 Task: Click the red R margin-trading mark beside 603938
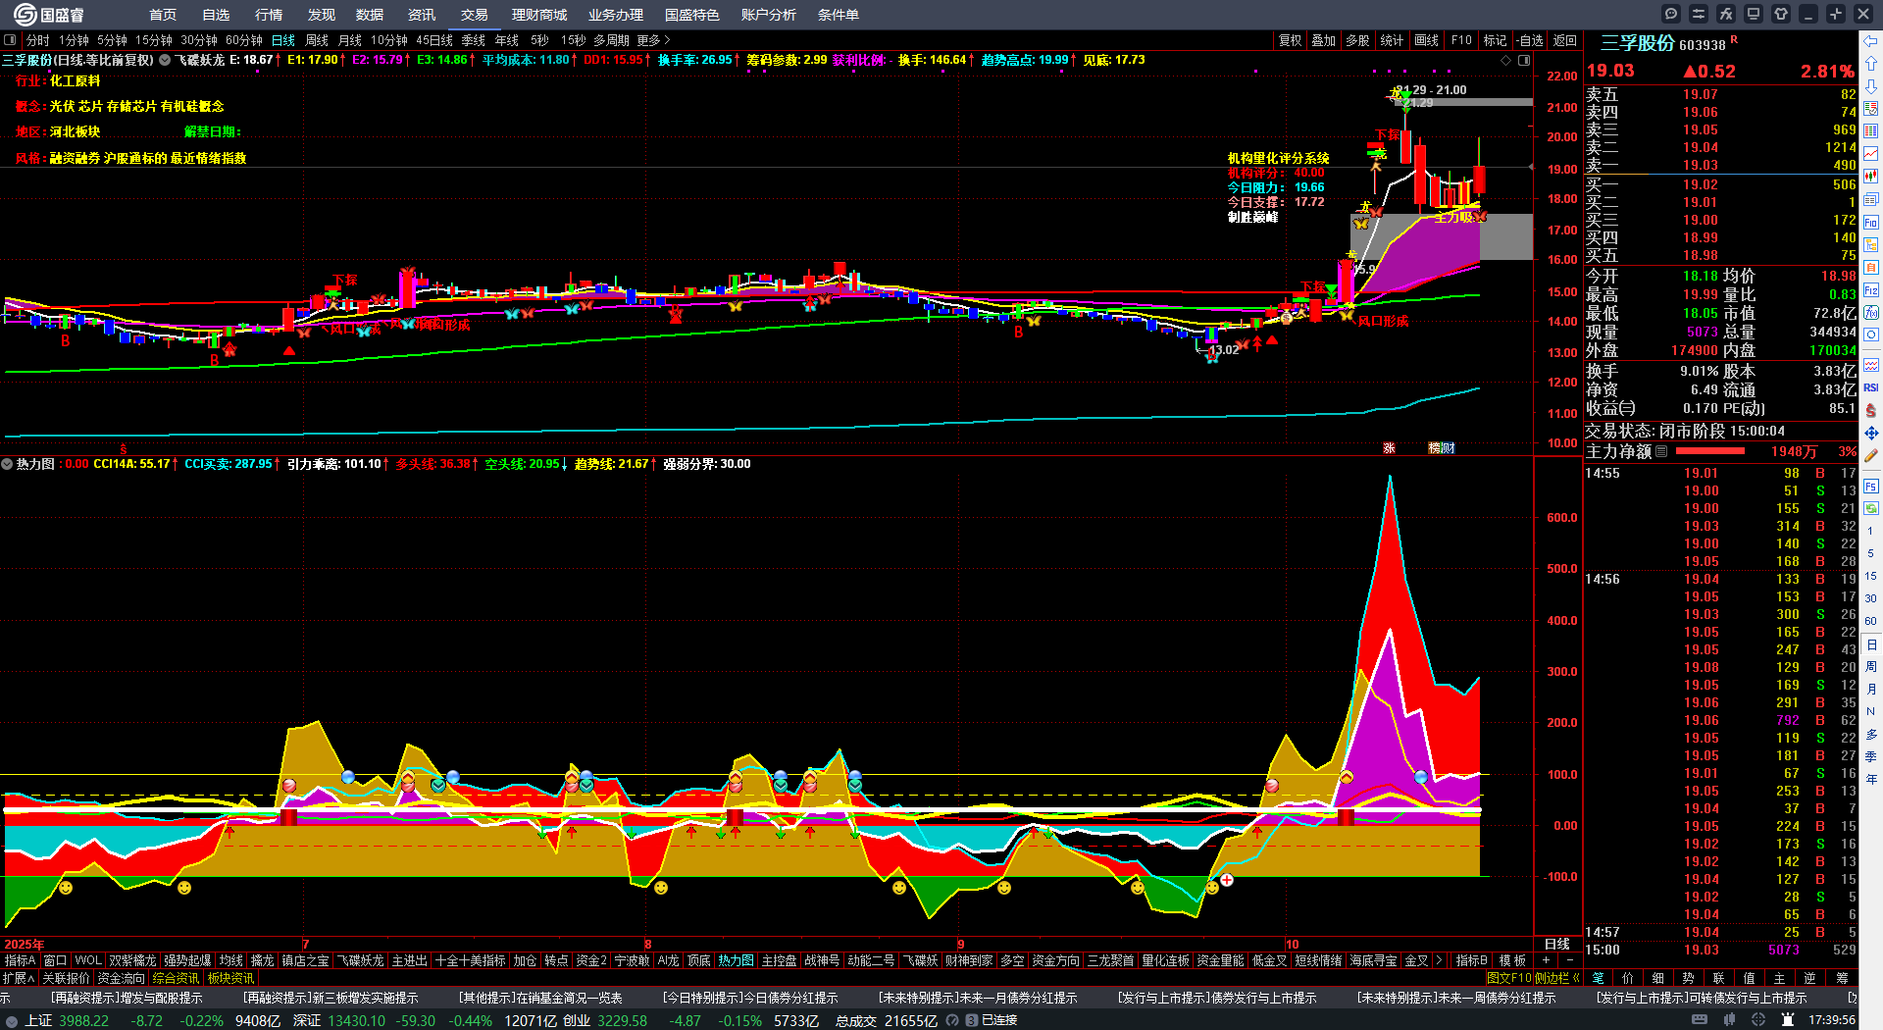point(1734,39)
